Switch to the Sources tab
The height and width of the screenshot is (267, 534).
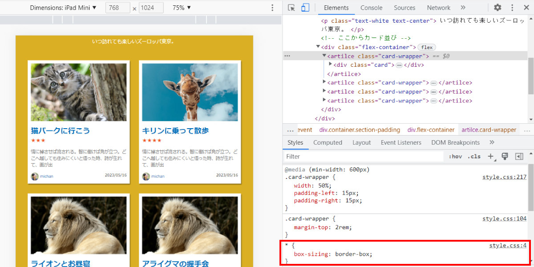click(405, 8)
